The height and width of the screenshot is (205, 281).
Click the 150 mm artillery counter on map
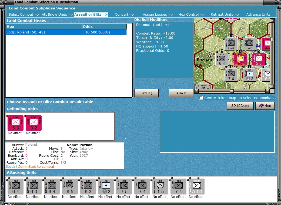(x=249, y=75)
